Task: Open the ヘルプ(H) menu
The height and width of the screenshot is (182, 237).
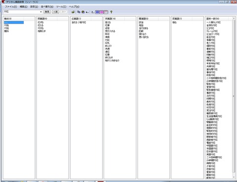Action: coord(74,7)
